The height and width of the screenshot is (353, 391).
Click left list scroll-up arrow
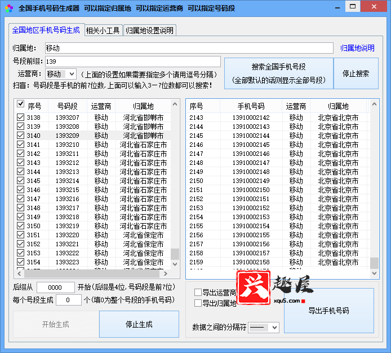175,104
